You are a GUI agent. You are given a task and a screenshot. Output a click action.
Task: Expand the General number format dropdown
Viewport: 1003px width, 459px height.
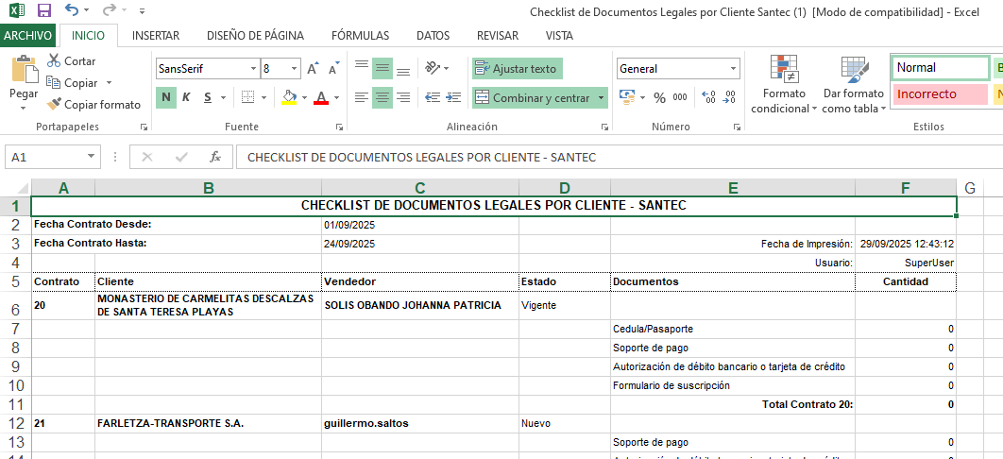[734, 69]
